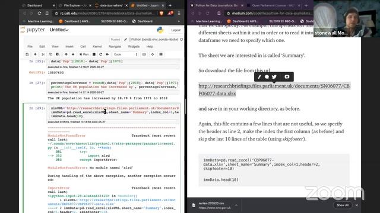Cut selected cells with the scissors icon
380x213 pixels.
(x=43, y=54)
